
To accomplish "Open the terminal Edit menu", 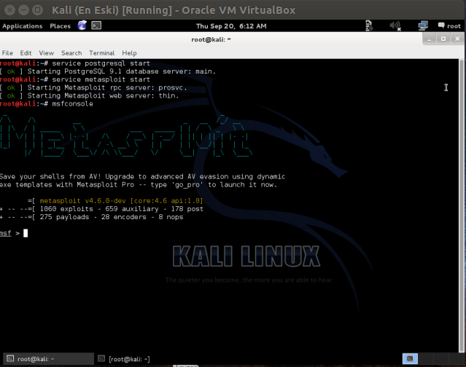I will [x=26, y=53].
